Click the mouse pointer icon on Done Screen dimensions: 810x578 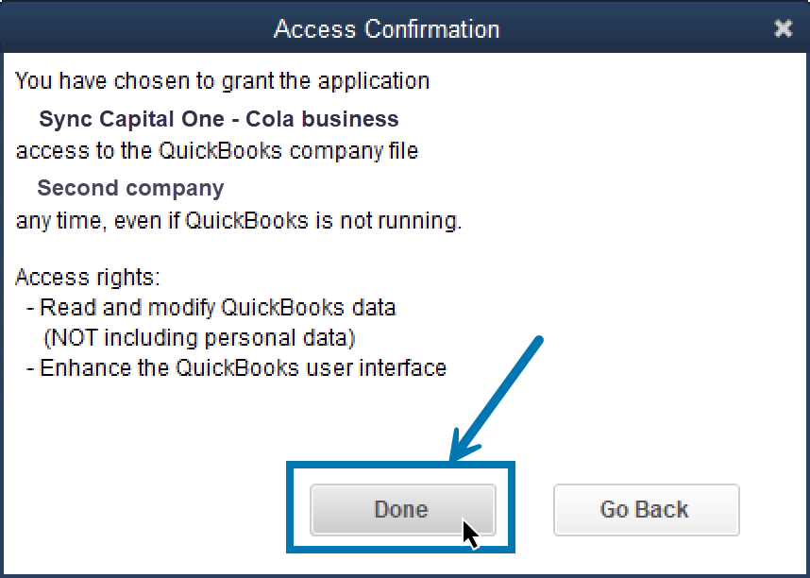[x=470, y=533]
